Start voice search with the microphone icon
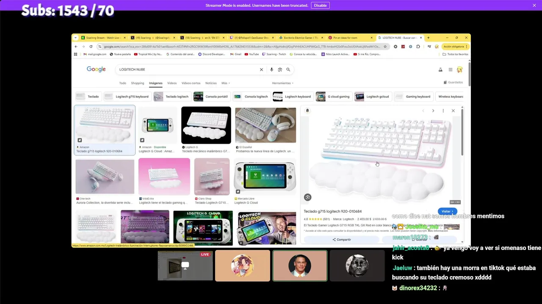 point(271,70)
